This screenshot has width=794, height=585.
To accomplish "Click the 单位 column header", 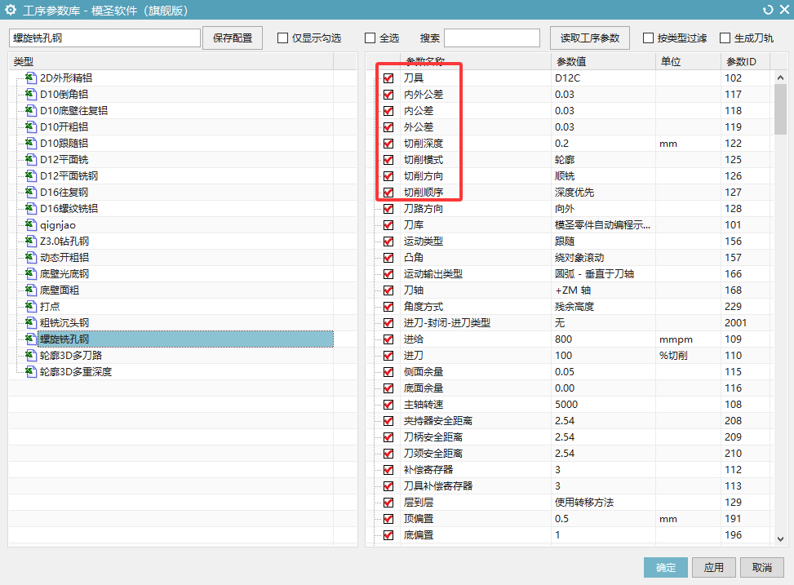I will 688,61.
